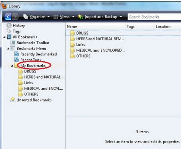Select OTHERS row in the name list

click(x=123, y=56)
